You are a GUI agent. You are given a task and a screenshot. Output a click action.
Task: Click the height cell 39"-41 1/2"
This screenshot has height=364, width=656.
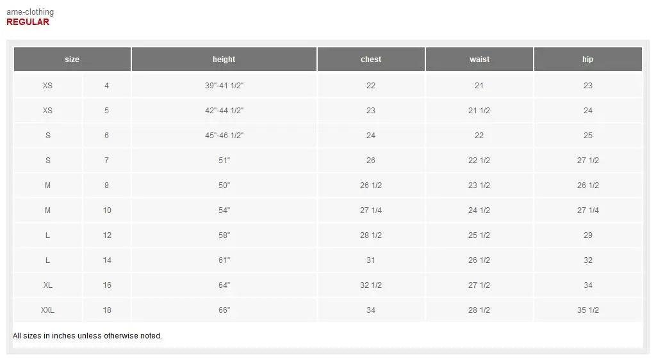pos(224,86)
